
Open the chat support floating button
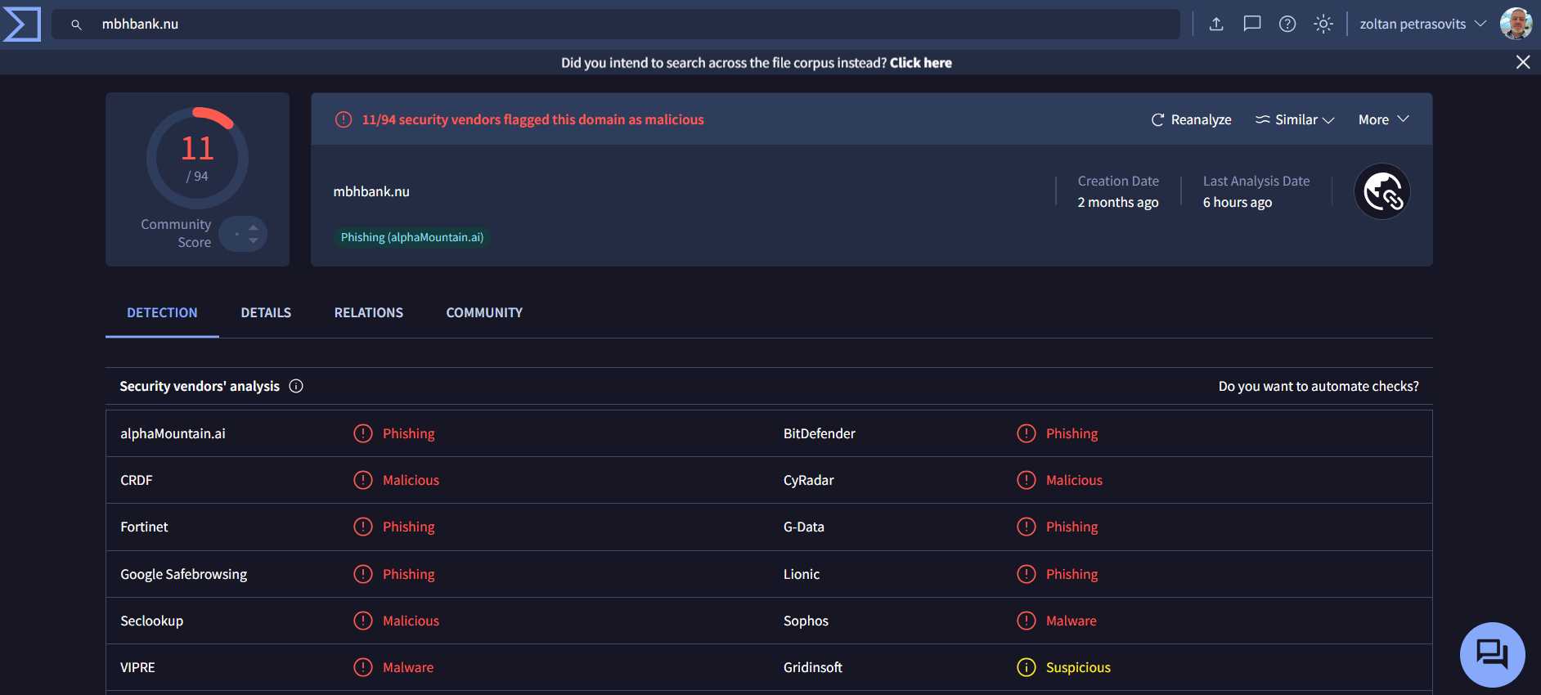coord(1492,654)
